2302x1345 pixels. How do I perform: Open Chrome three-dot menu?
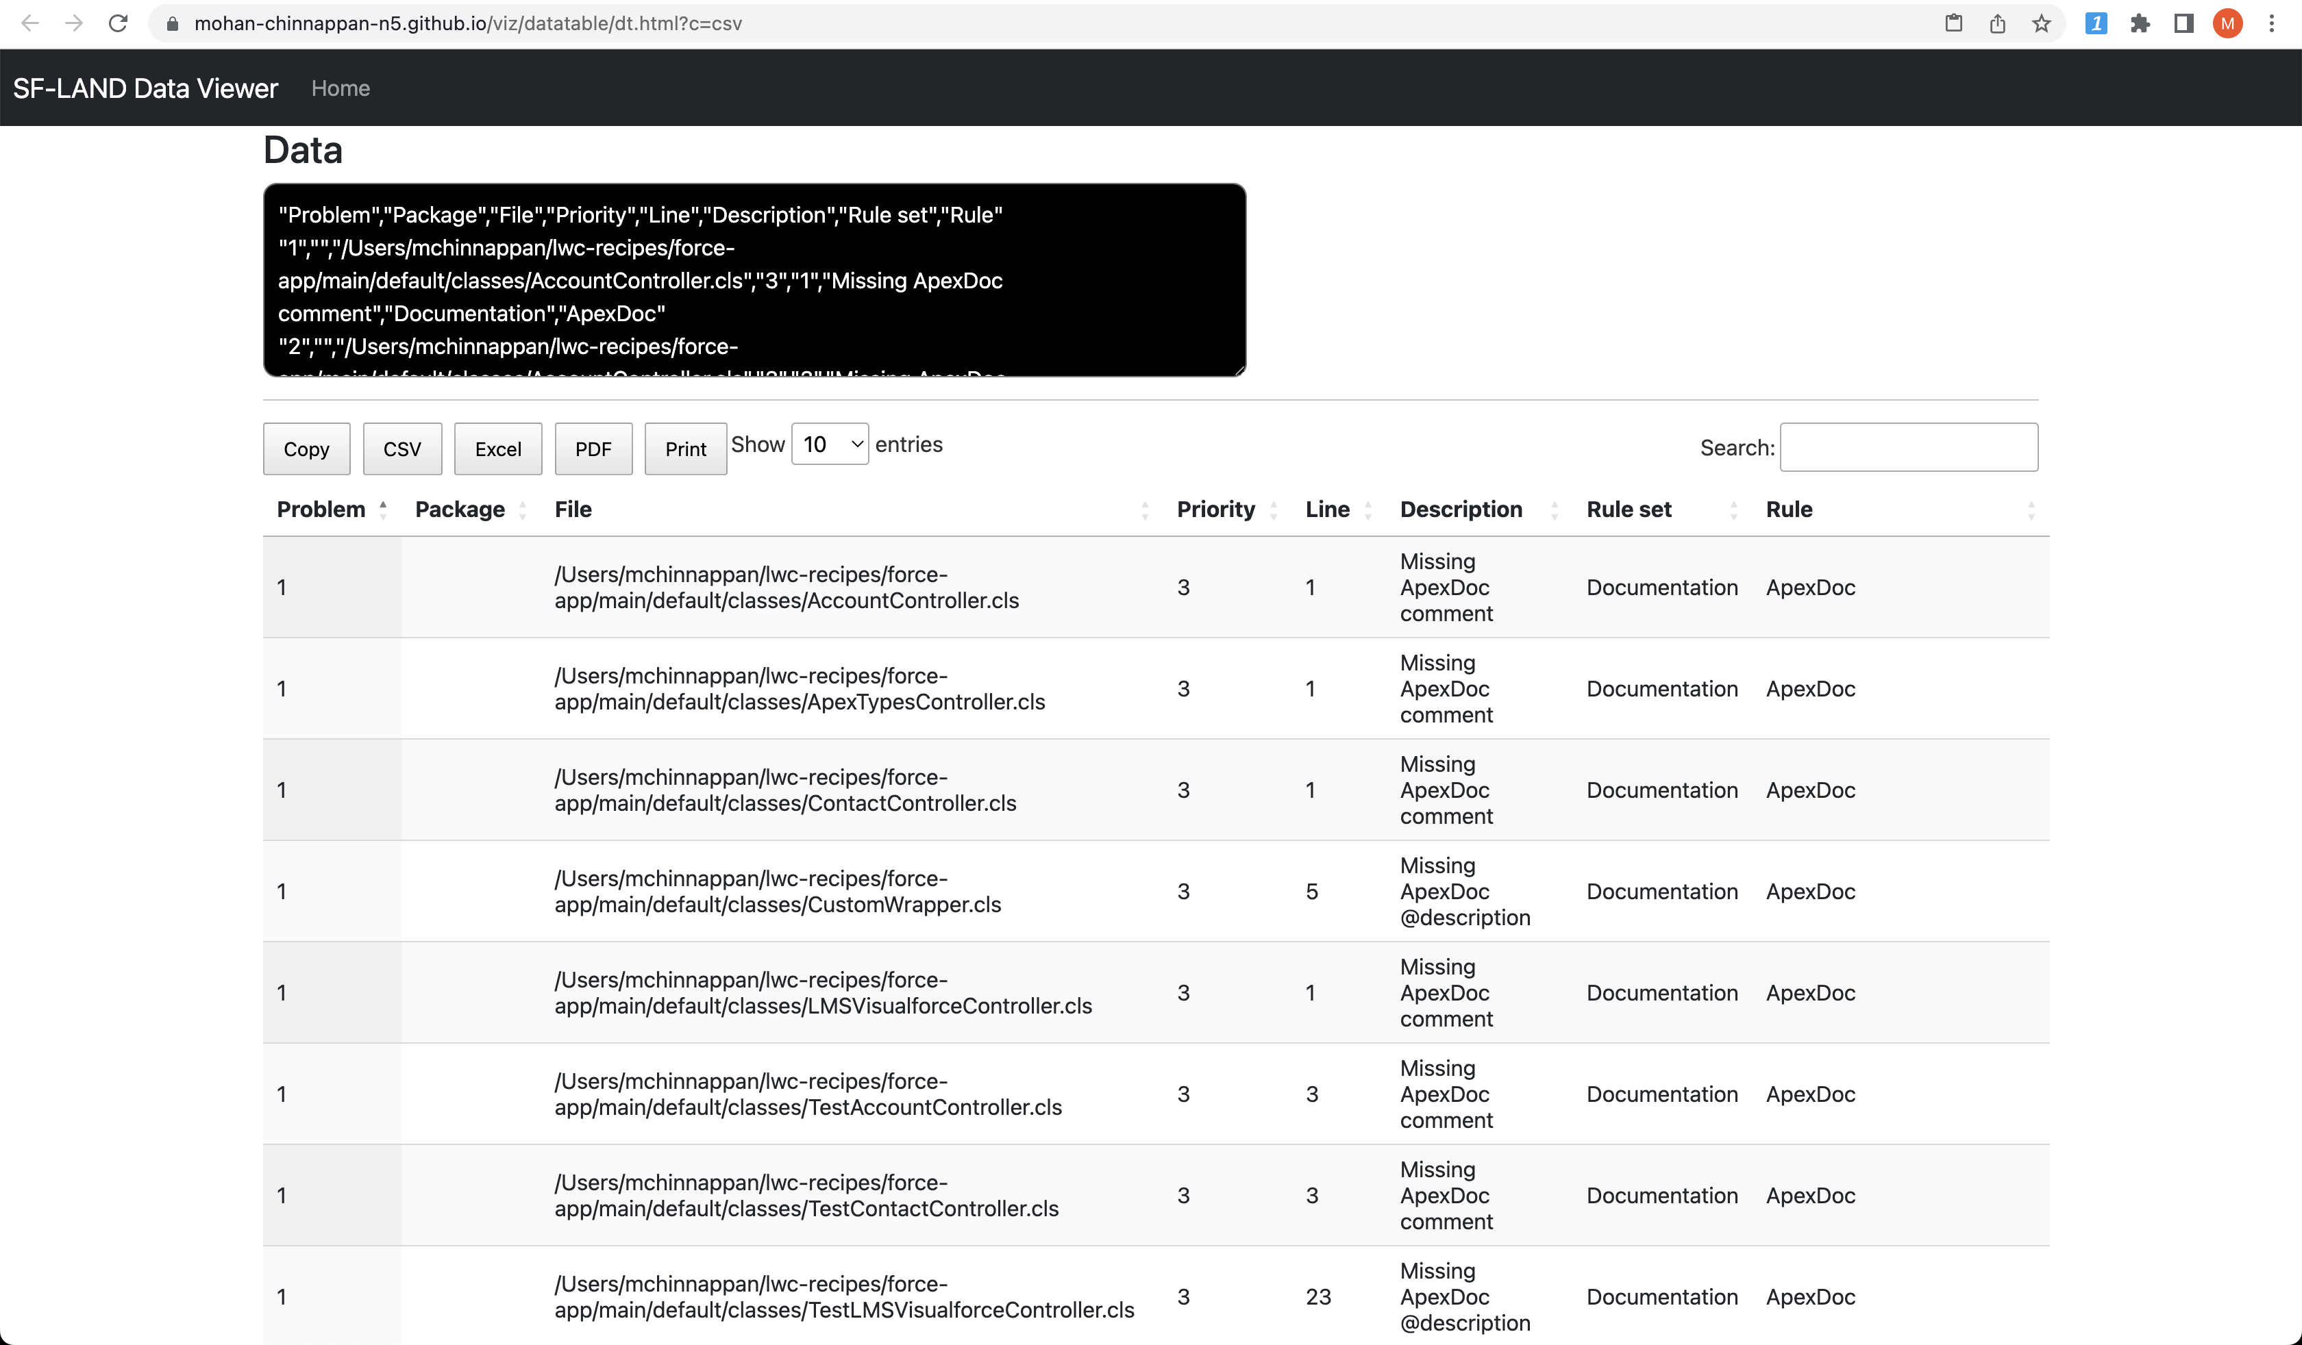(x=2272, y=24)
